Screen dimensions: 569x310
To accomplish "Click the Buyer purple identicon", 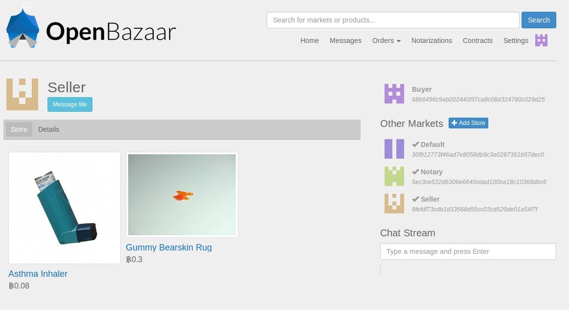I will pos(394,94).
